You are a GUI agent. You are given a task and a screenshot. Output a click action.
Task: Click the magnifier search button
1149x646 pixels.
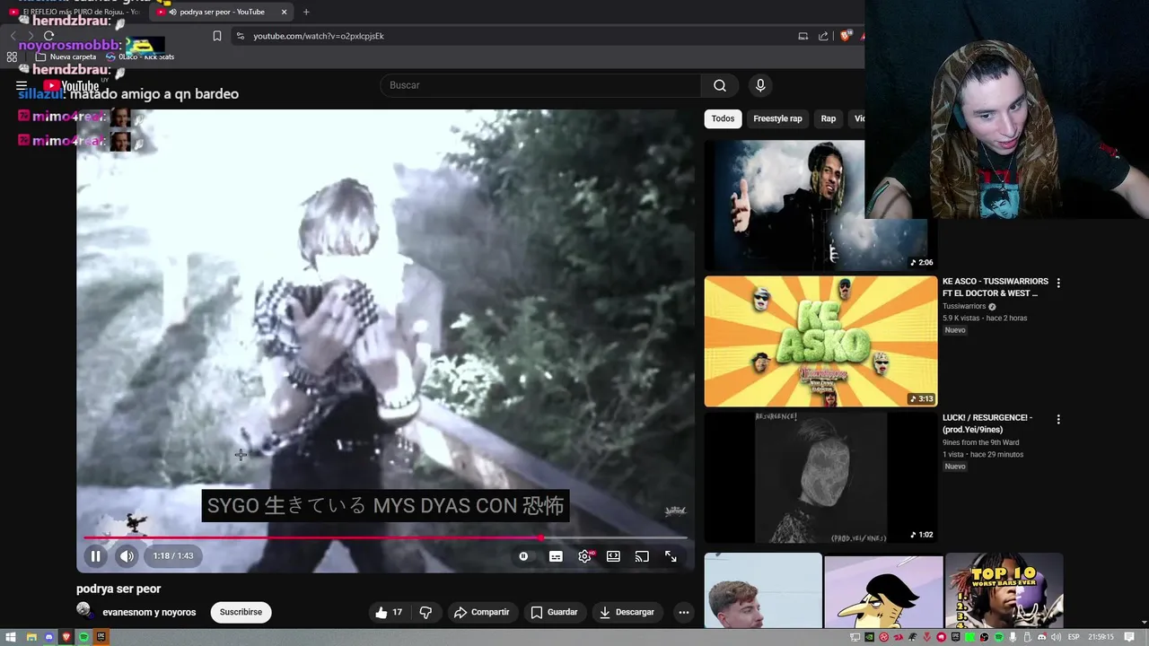point(720,85)
